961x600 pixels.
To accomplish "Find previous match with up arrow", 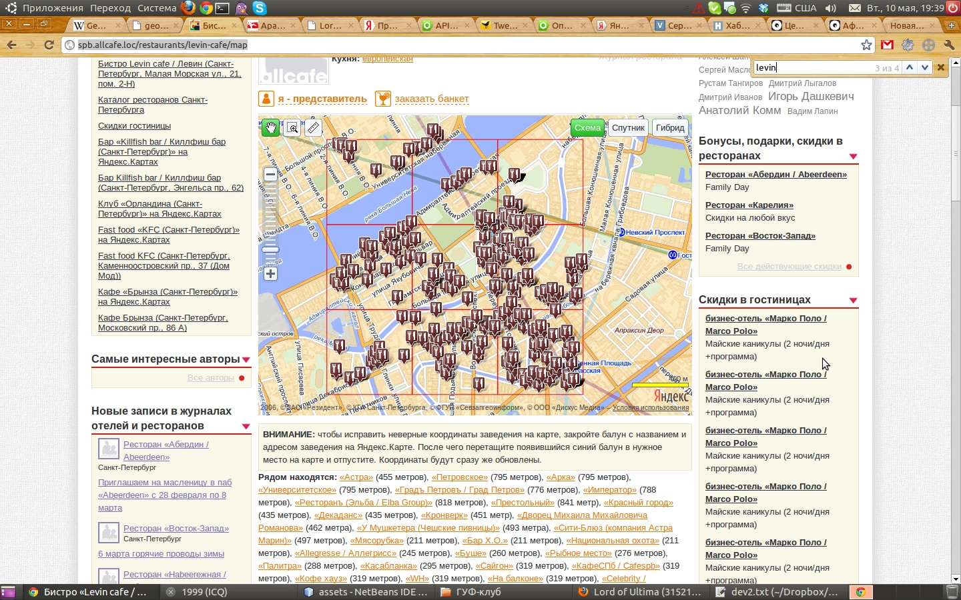I will coord(909,67).
